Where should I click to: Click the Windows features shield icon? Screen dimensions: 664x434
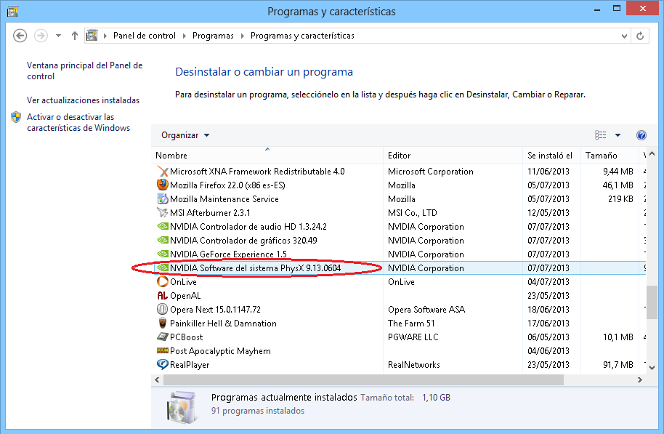click(x=16, y=117)
